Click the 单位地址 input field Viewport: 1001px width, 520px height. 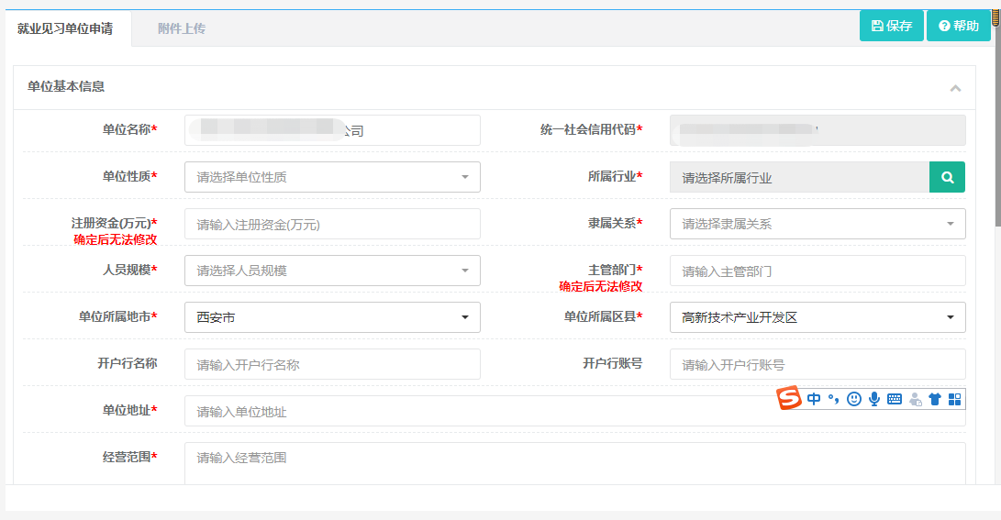pyautogui.click(x=477, y=412)
